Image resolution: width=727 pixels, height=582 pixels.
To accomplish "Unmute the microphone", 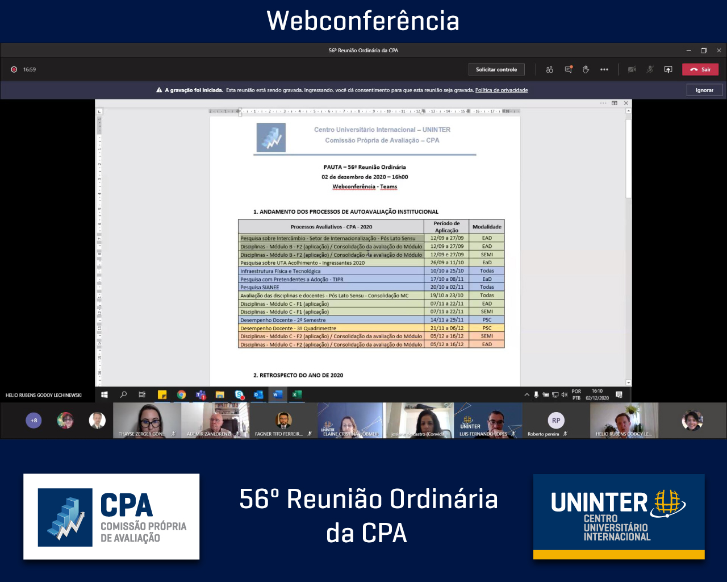I will [650, 69].
